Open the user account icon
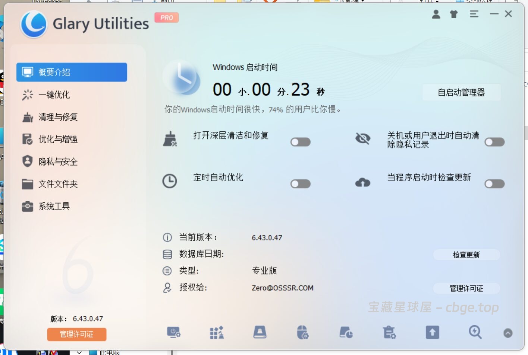The height and width of the screenshot is (355, 528). pos(436,14)
